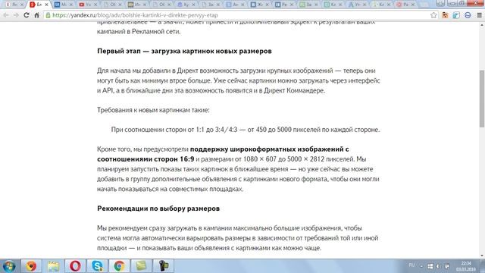Open the orange browser icon next to Start

[31, 266]
